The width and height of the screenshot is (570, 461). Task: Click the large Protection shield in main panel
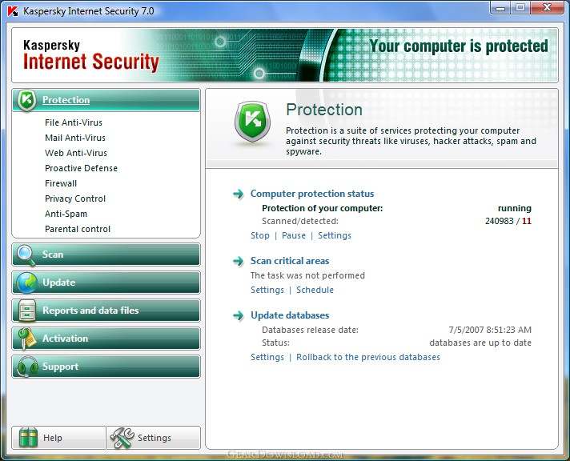pyautogui.click(x=252, y=122)
